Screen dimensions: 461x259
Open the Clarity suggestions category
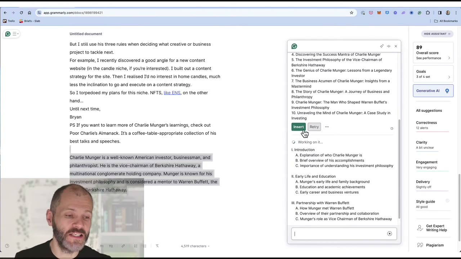pyautogui.click(x=433, y=145)
